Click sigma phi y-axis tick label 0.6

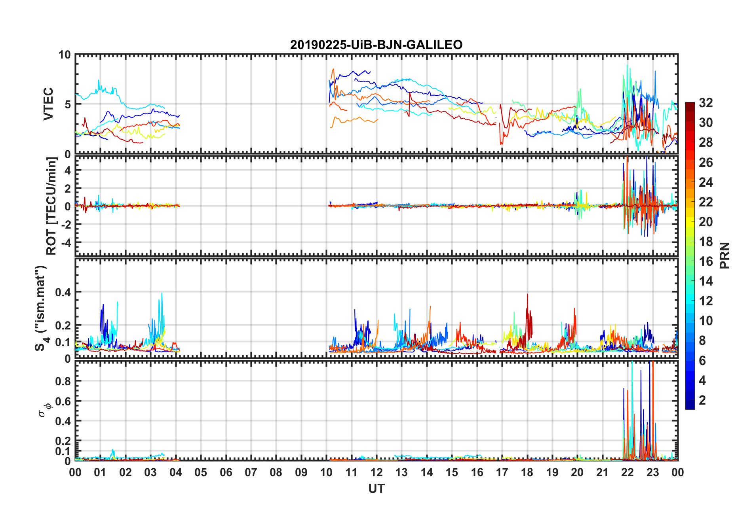(x=63, y=401)
